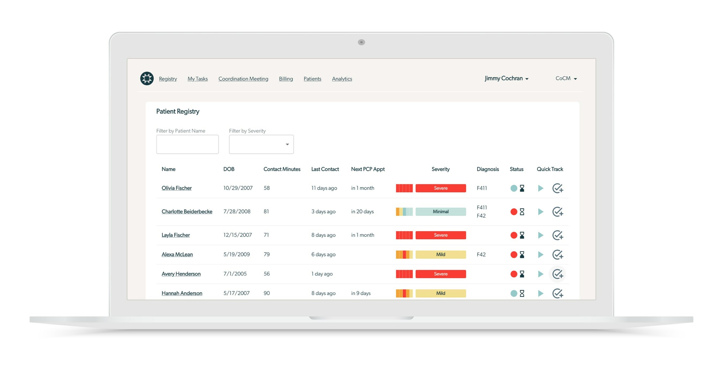Toggle the teal status dot for Olivia Fischer
Viewport: 723px width, 379px height.
point(514,188)
